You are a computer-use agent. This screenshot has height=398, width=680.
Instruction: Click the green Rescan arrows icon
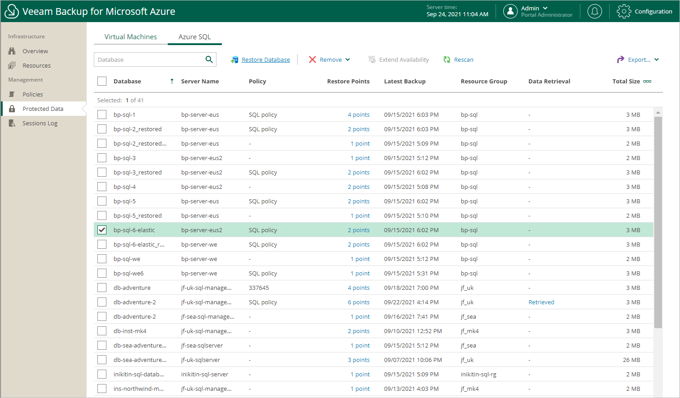pyautogui.click(x=447, y=59)
